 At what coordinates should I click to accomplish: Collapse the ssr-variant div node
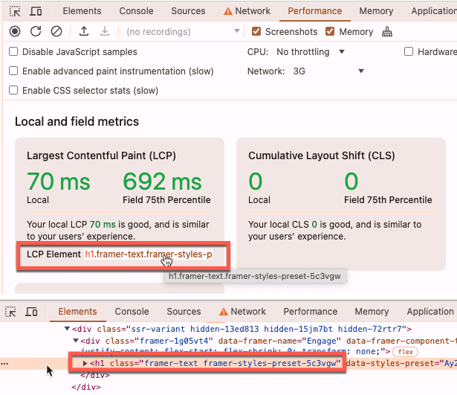pyautogui.click(x=67, y=329)
